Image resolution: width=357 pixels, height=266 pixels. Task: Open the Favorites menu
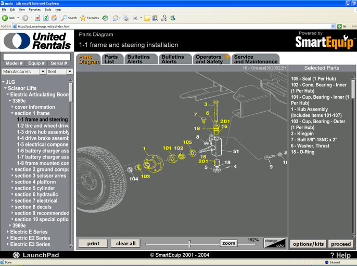tap(34, 10)
